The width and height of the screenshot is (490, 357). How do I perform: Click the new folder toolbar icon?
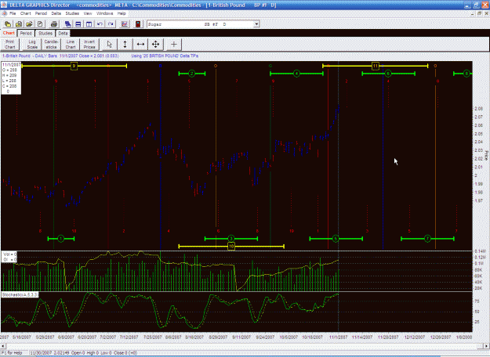point(8,24)
